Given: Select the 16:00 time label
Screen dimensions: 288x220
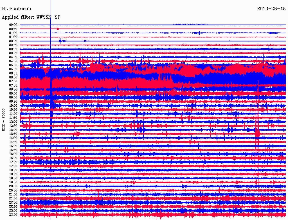Looking at the screenshot, I should pos(13,154).
